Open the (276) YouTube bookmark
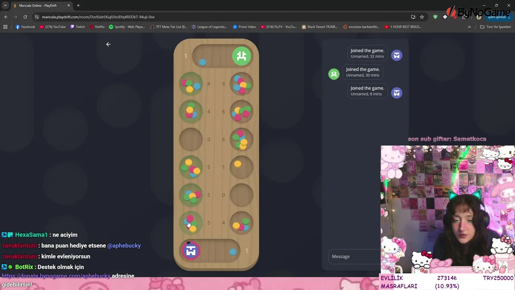This screenshot has width=515, height=290. pos(53,27)
